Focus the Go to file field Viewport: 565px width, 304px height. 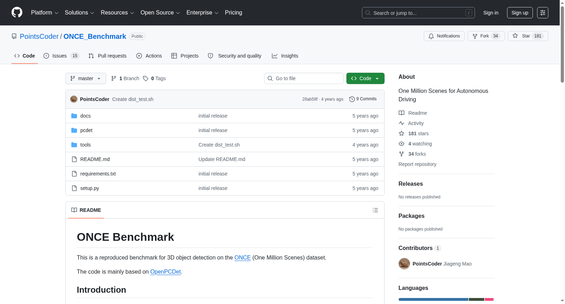(x=304, y=78)
